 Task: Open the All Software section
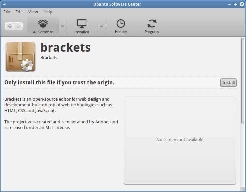click(x=43, y=27)
